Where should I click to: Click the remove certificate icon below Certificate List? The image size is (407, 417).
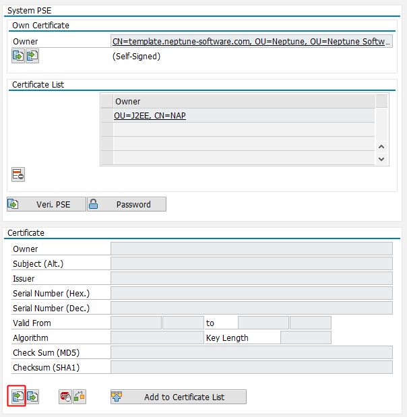tap(18, 175)
